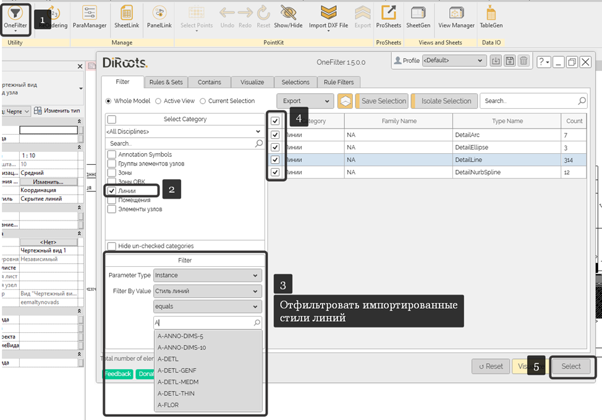602x420 pixels.
Task: Click the Isolate Selection button
Action: pyautogui.click(x=444, y=101)
